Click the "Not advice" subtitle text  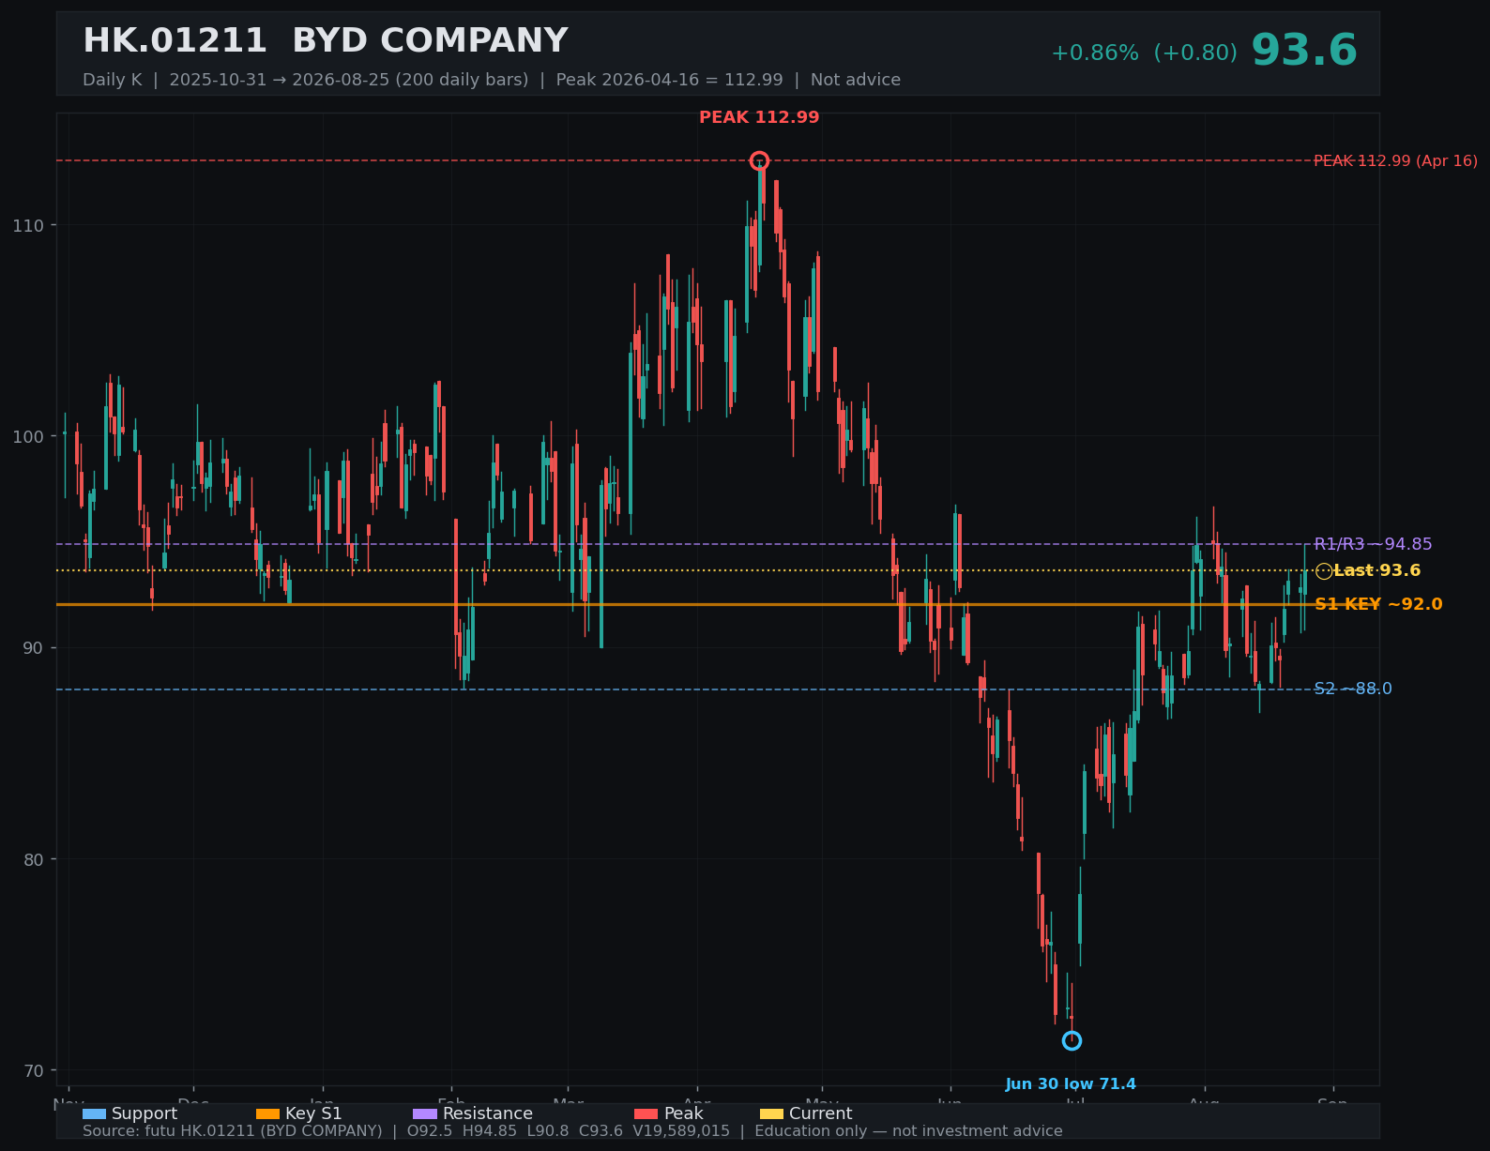856,80
